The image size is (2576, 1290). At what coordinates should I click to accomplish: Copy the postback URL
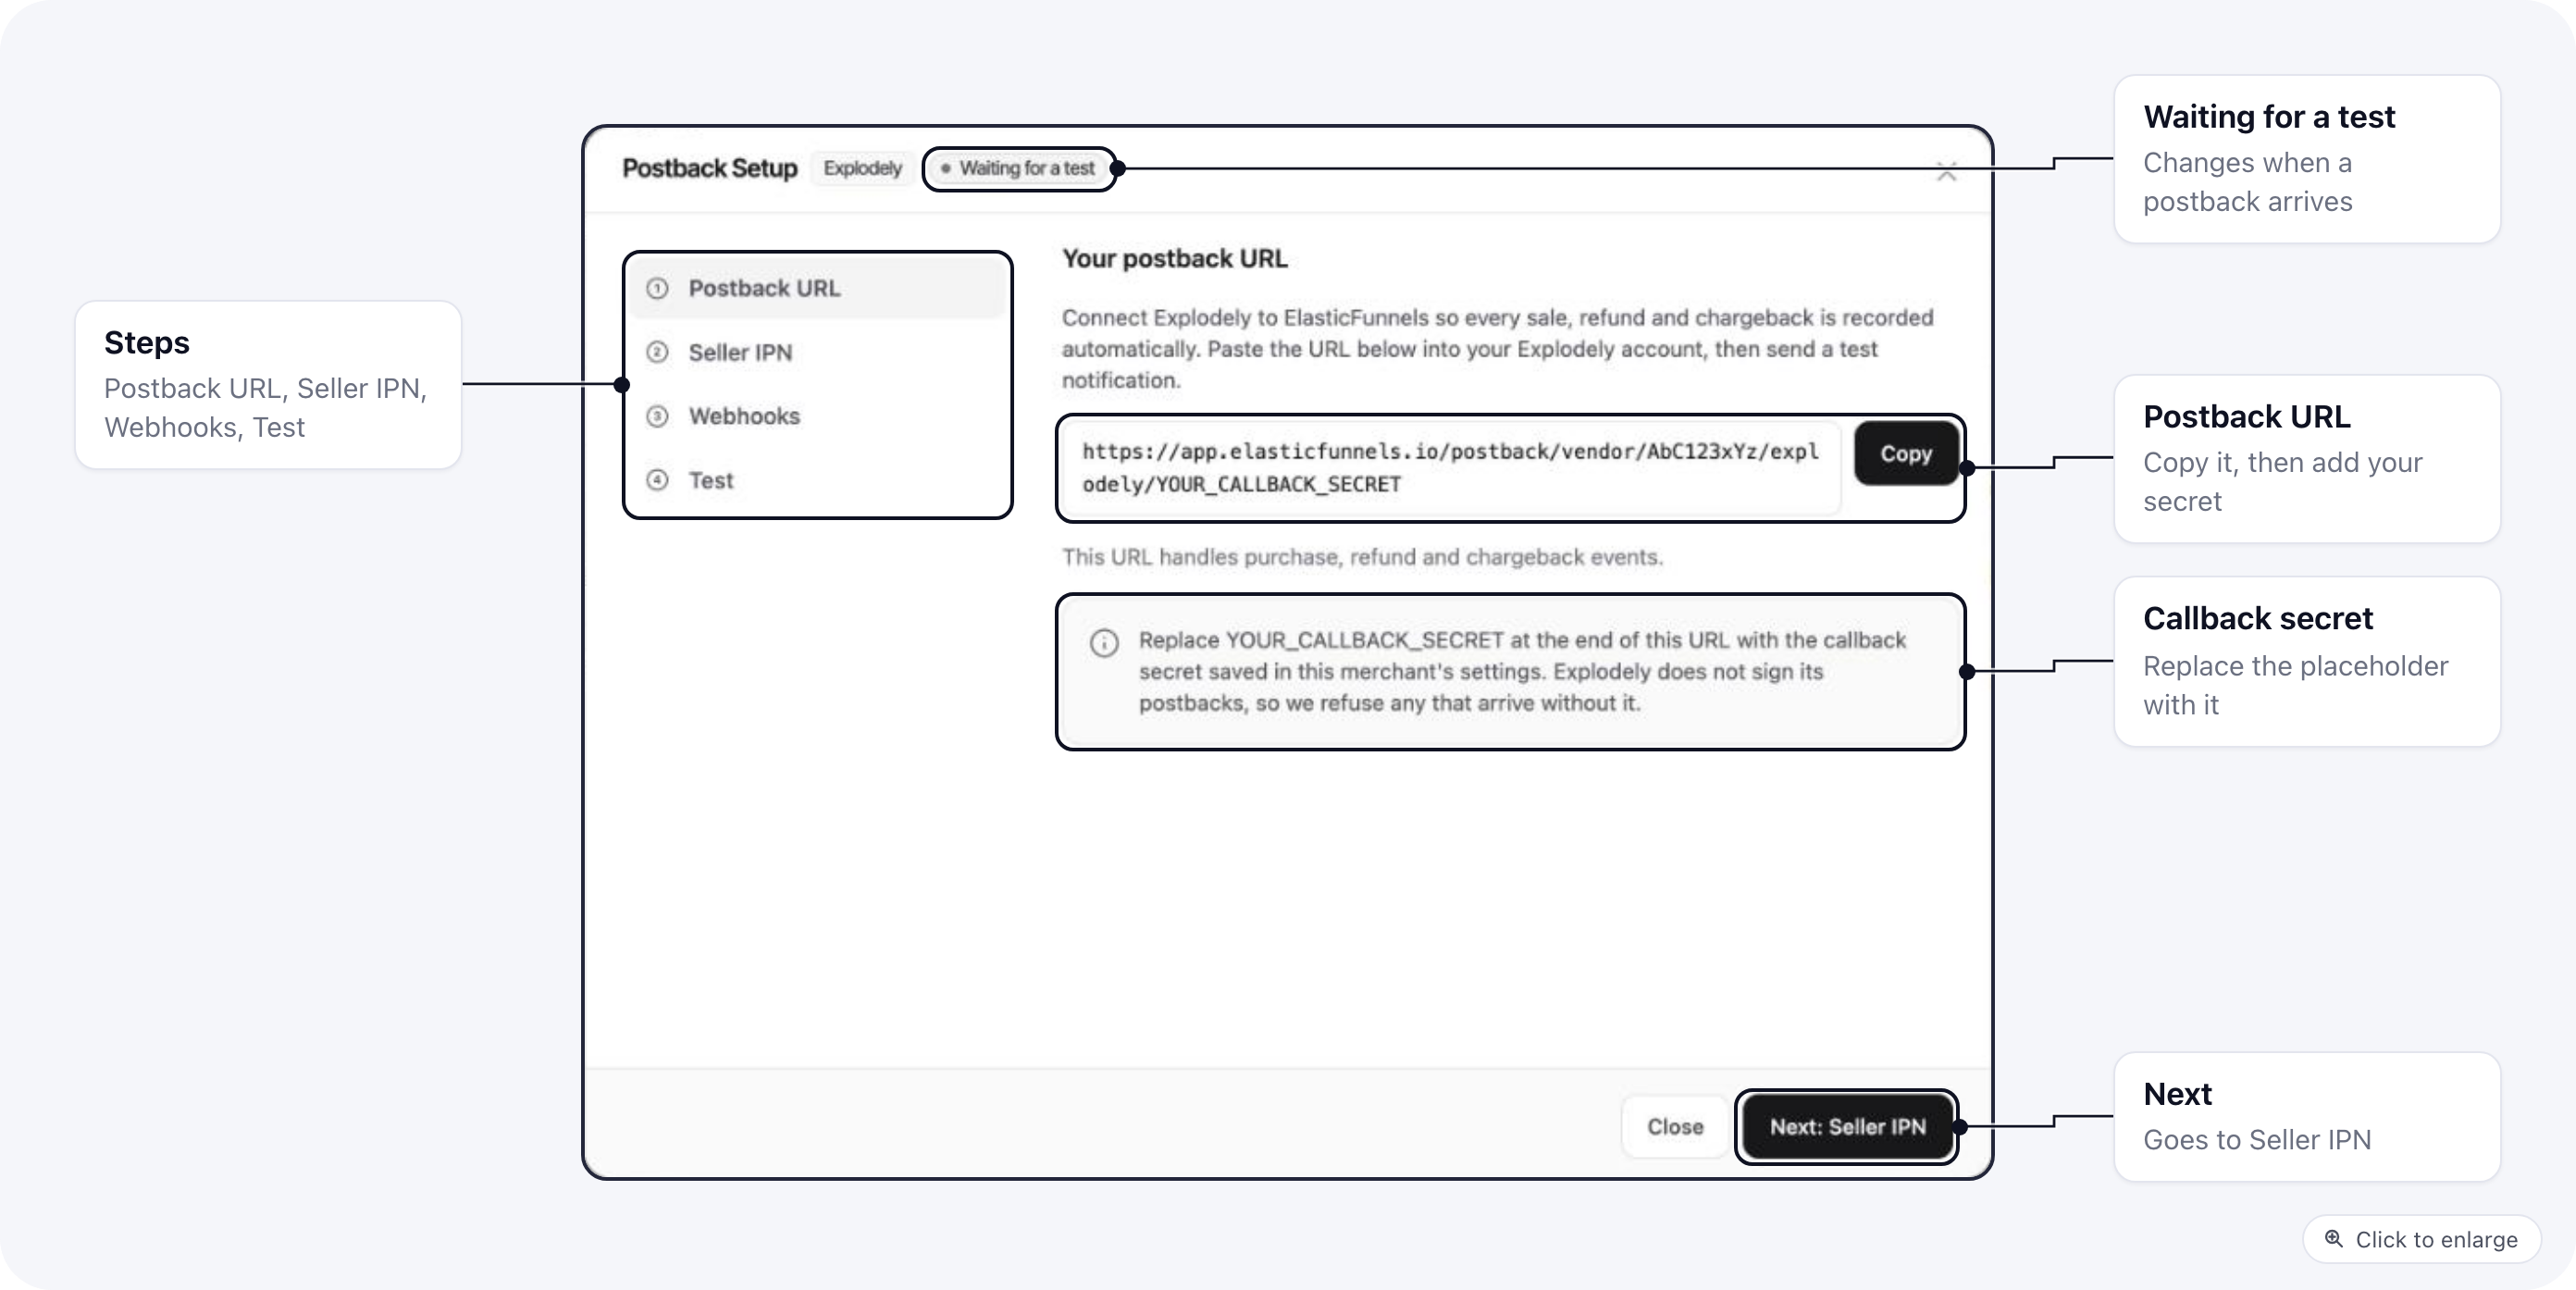[x=1906, y=453]
